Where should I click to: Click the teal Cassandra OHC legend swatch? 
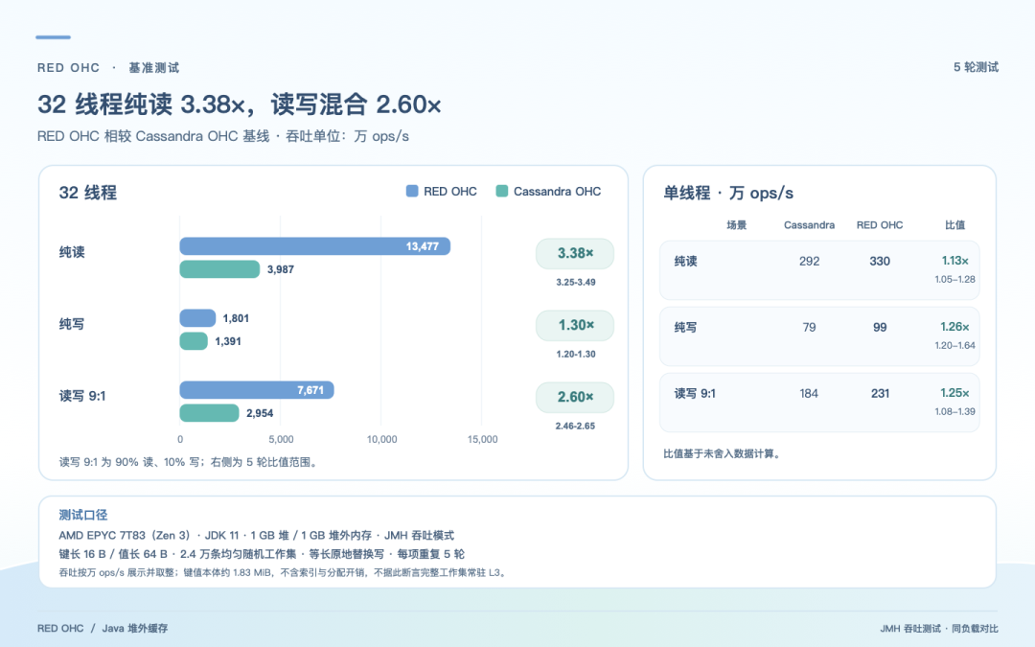coord(501,192)
